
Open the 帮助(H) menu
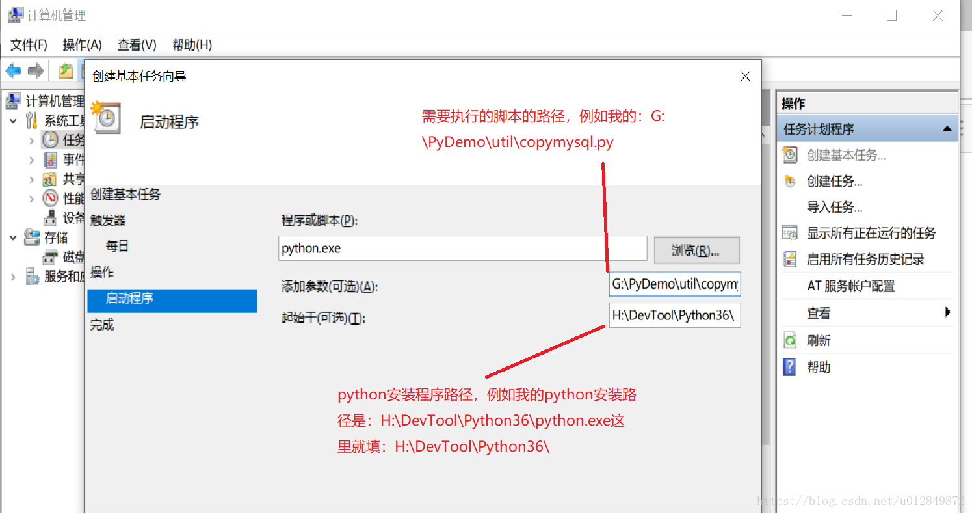[192, 45]
